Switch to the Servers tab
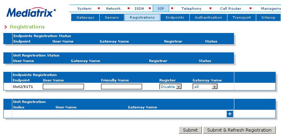The image size is (281, 136). (112, 18)
